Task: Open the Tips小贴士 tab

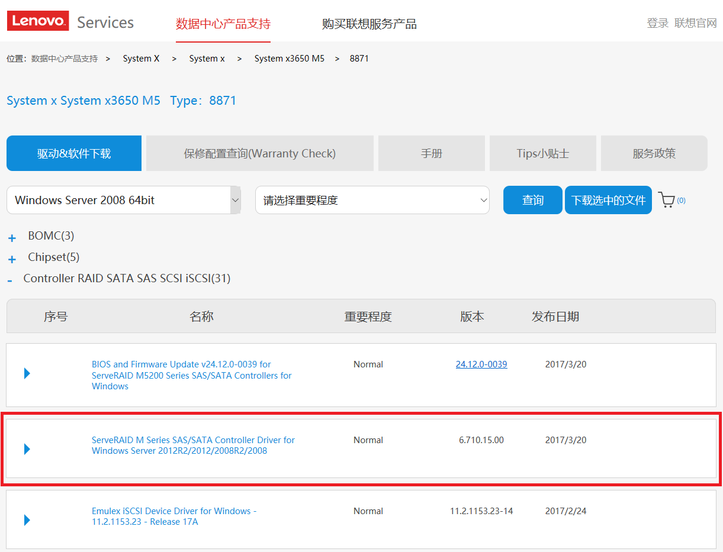Action: [x=542, y=153]
